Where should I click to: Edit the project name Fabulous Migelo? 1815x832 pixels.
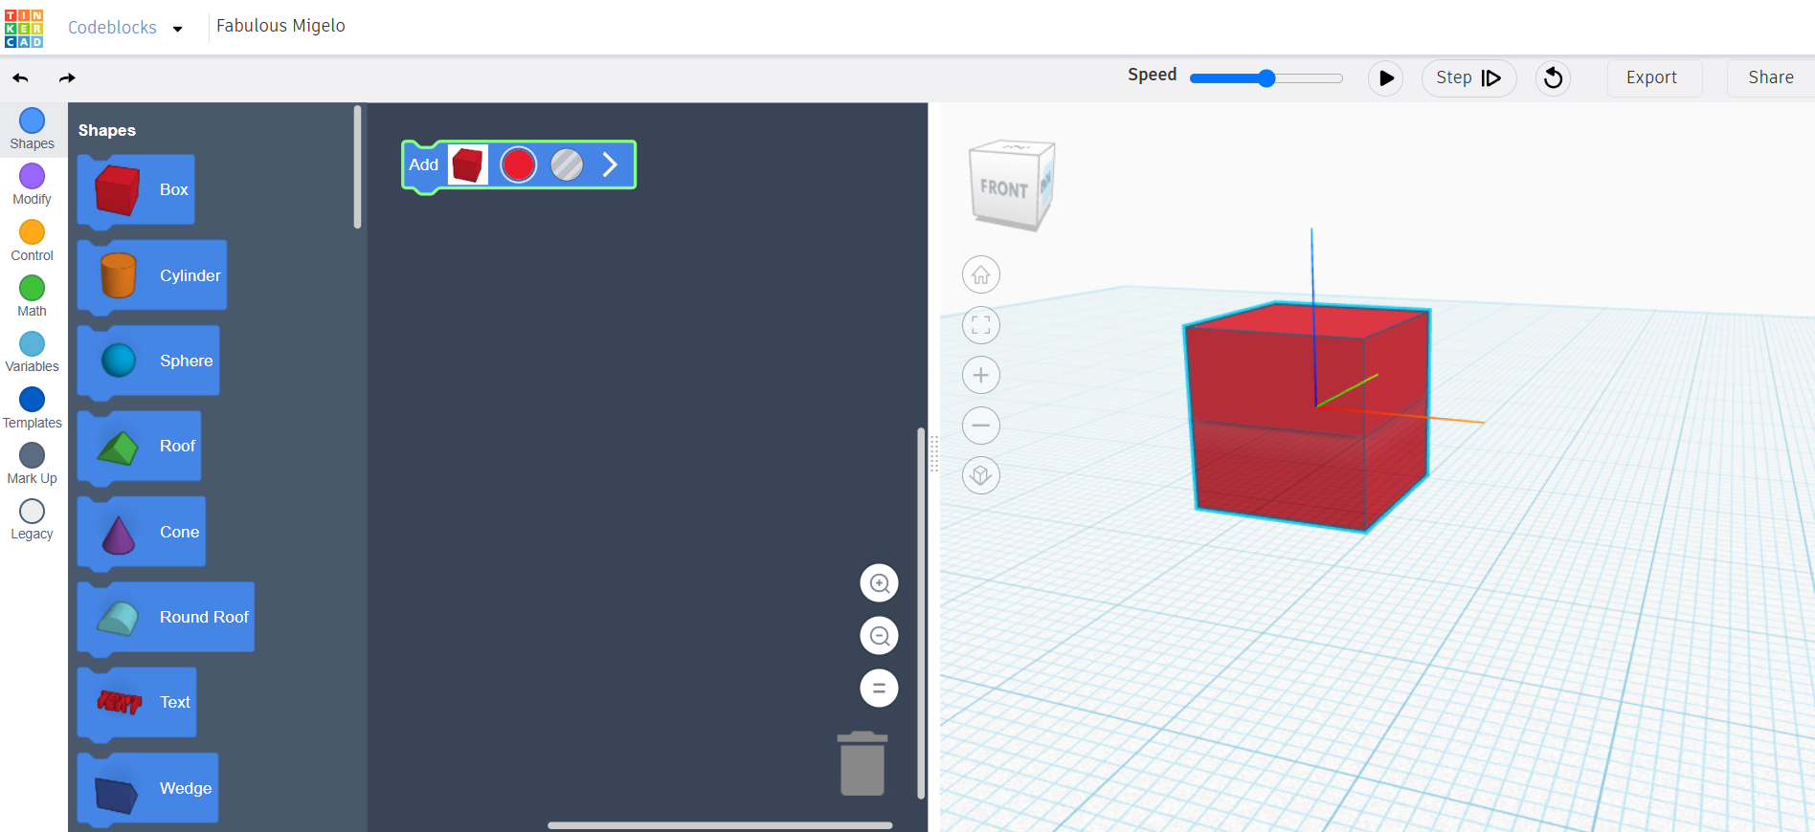[280, 26]
